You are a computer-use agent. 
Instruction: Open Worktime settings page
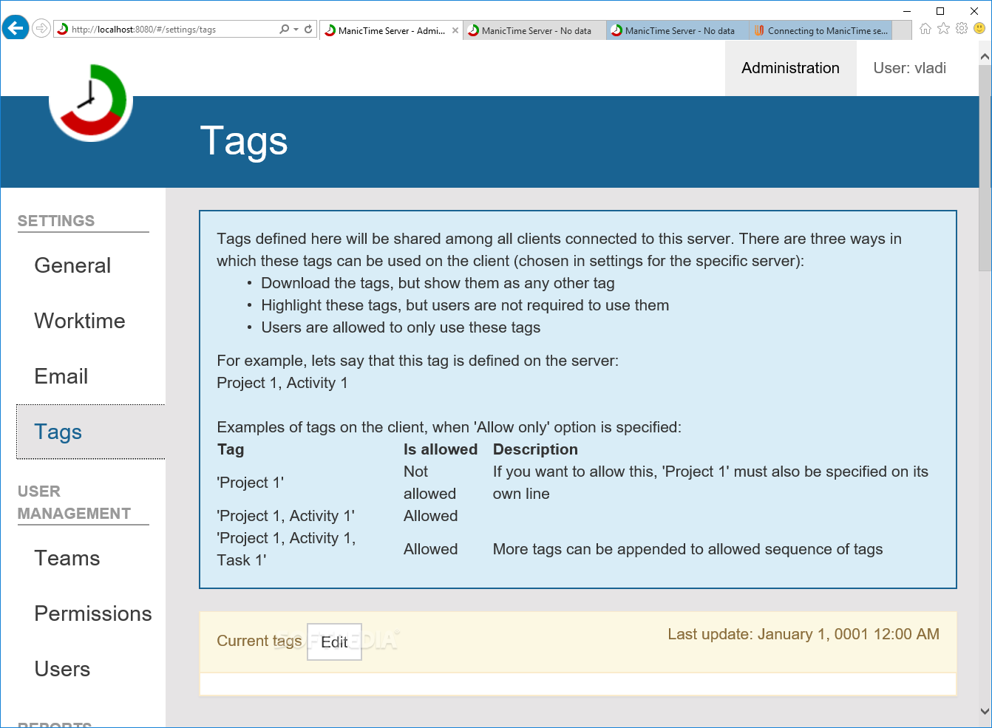pos(80,321)
